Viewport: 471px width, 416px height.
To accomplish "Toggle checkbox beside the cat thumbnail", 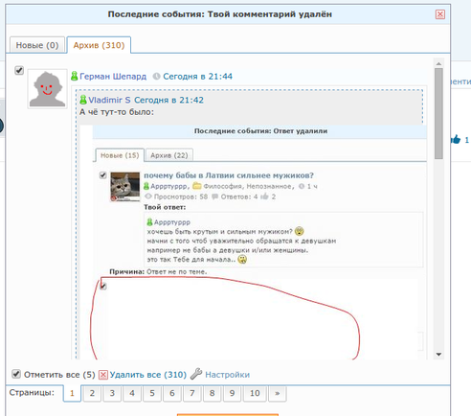I will pyautogui.click(x=102, y=175).
